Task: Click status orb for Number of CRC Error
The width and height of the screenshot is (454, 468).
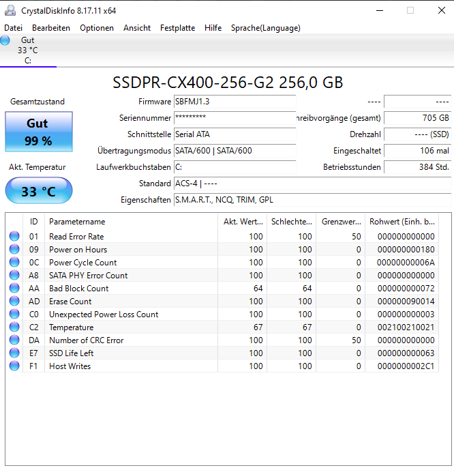Action: (14, 340)
